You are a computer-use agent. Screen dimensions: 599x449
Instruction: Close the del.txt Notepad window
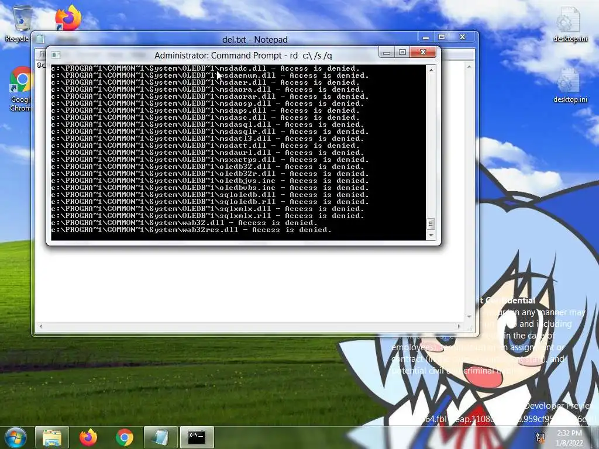(463, 37)
